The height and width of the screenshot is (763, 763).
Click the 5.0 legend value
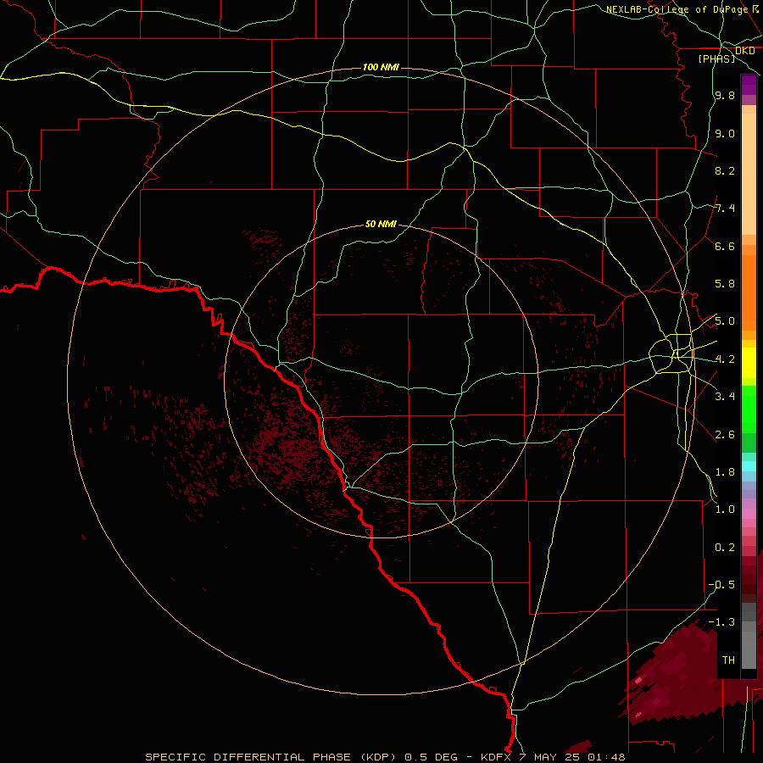pos(725,321)
